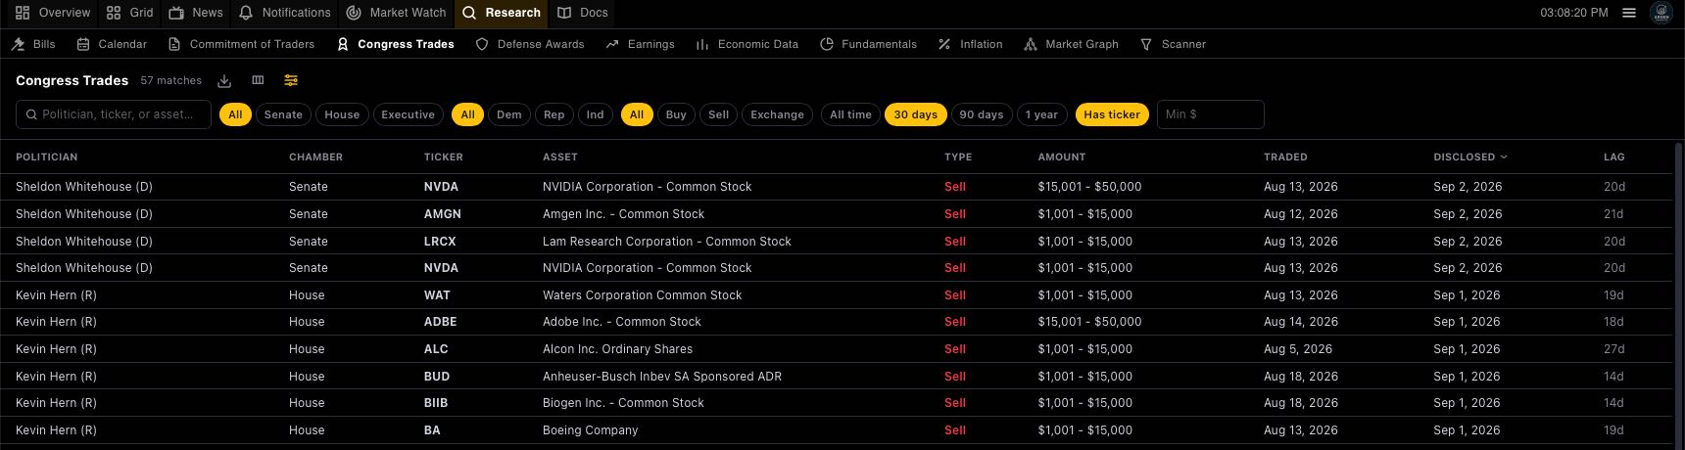Select the Congress Trades section
This screenshot has width=1685, height=450.
pos(396,44)
